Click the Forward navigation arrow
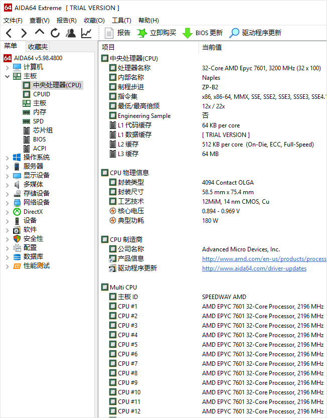 [x=24, y=33]
